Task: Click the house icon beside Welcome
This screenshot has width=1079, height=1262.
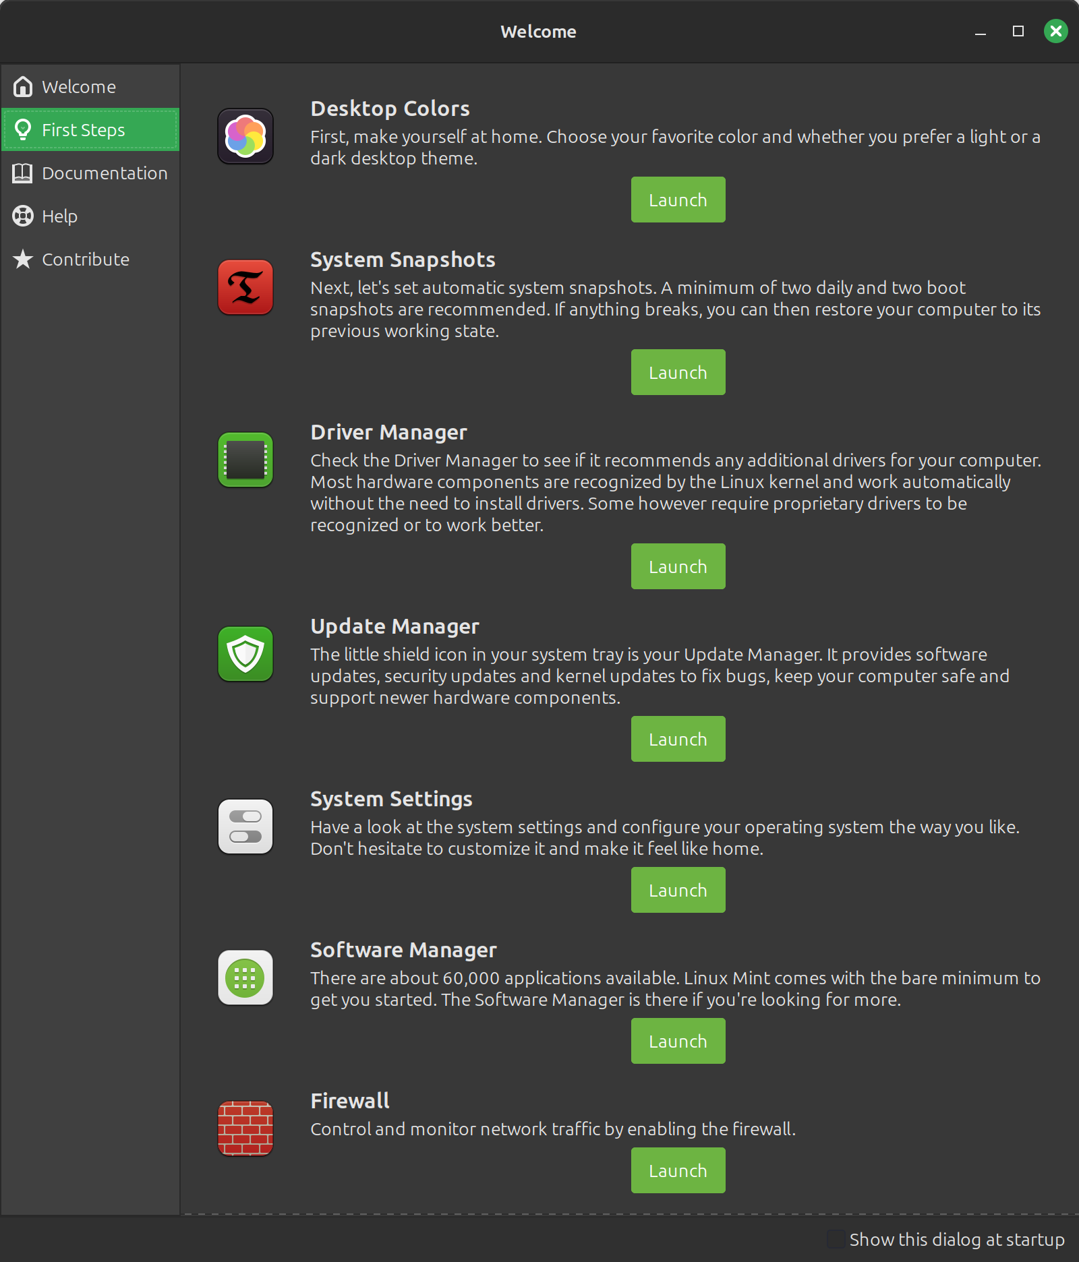Action: [x=23, y=86]
